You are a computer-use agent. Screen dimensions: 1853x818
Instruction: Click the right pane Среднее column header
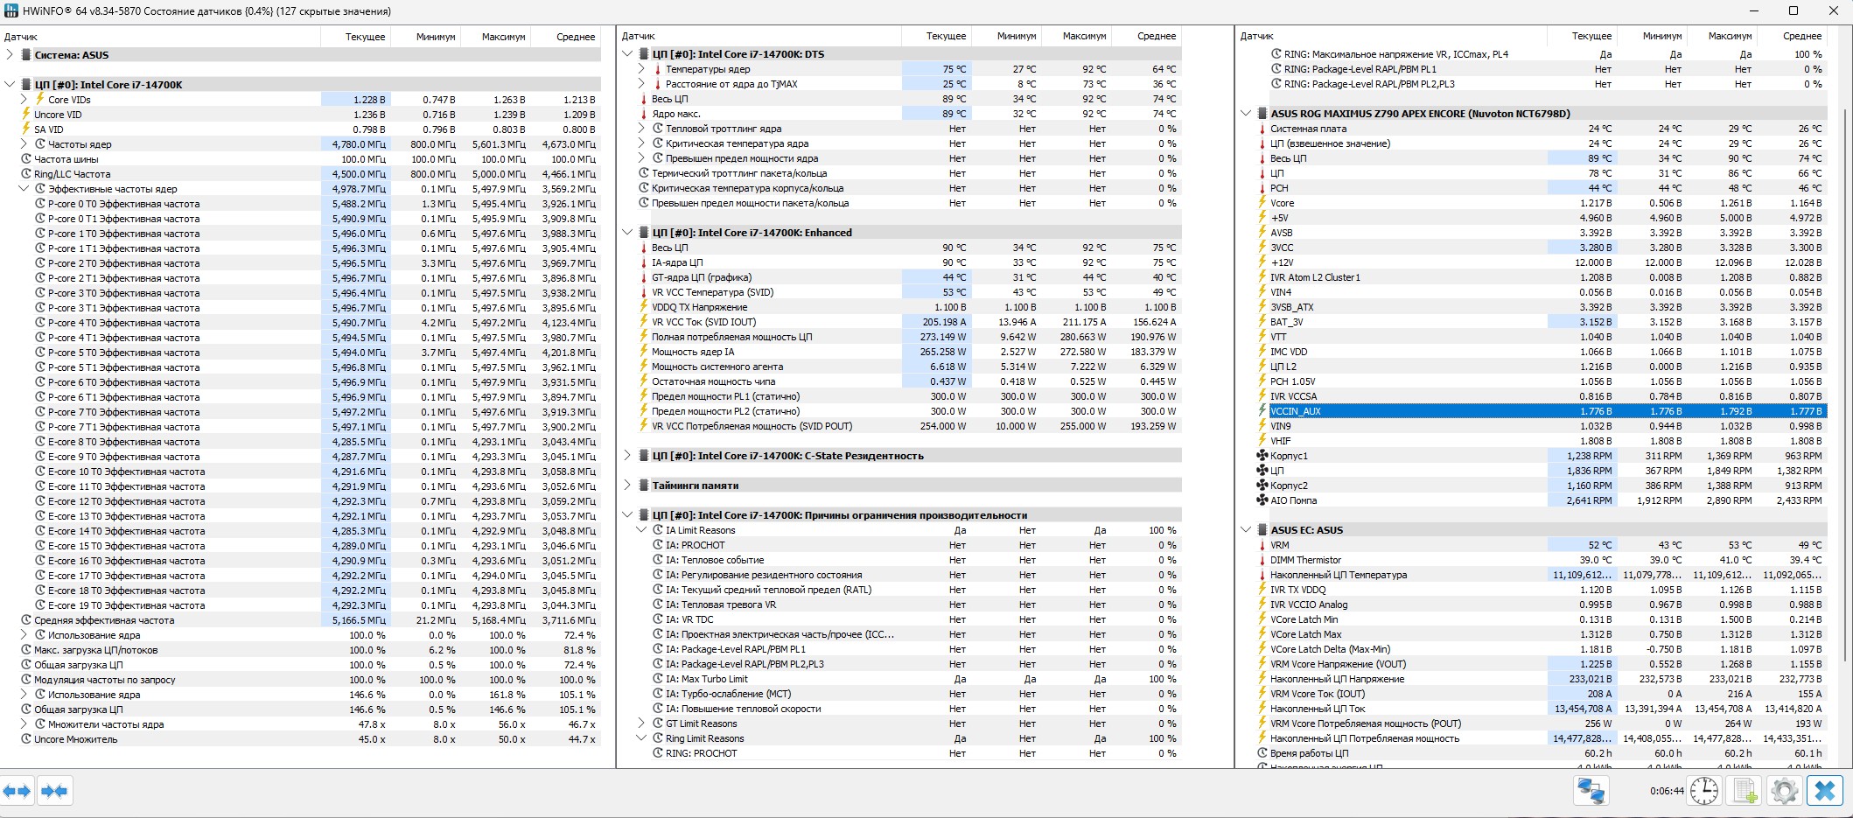click(x=1793, y=36)
